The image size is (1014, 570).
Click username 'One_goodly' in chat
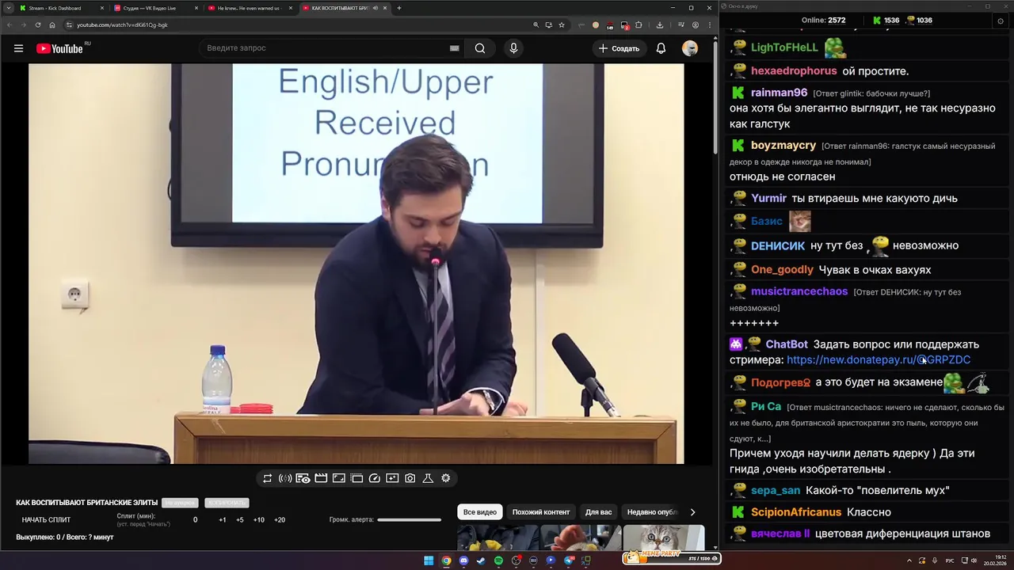coord(782,270)
